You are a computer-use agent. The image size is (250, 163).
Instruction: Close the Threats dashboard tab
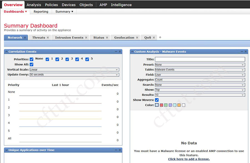(48, 37)
